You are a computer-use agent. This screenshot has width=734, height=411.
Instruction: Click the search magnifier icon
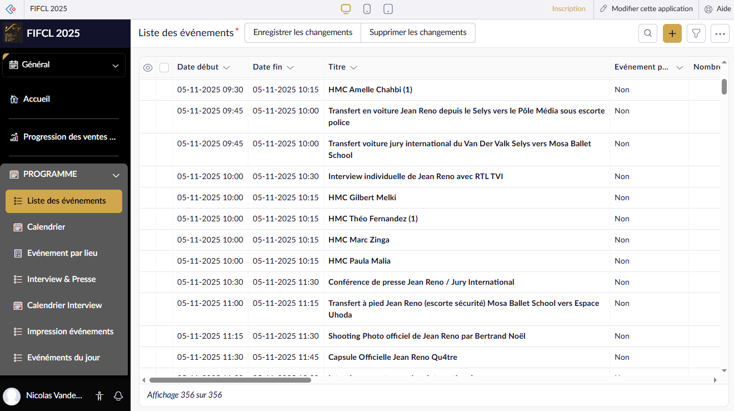coord(648,33)
